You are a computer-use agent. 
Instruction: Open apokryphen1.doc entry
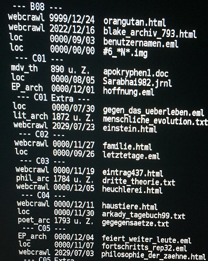point(136,73)
